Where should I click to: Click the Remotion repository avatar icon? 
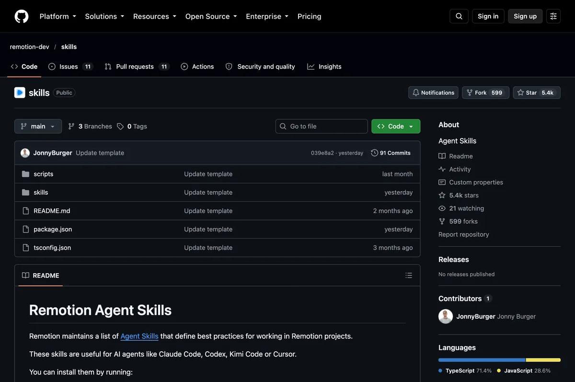tap(20, 93)
